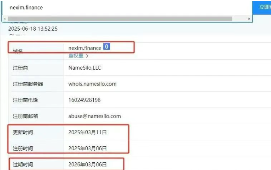Open the 查权重 link
Image resolution: width=271 pixels, height=170 pixels.
78,56
